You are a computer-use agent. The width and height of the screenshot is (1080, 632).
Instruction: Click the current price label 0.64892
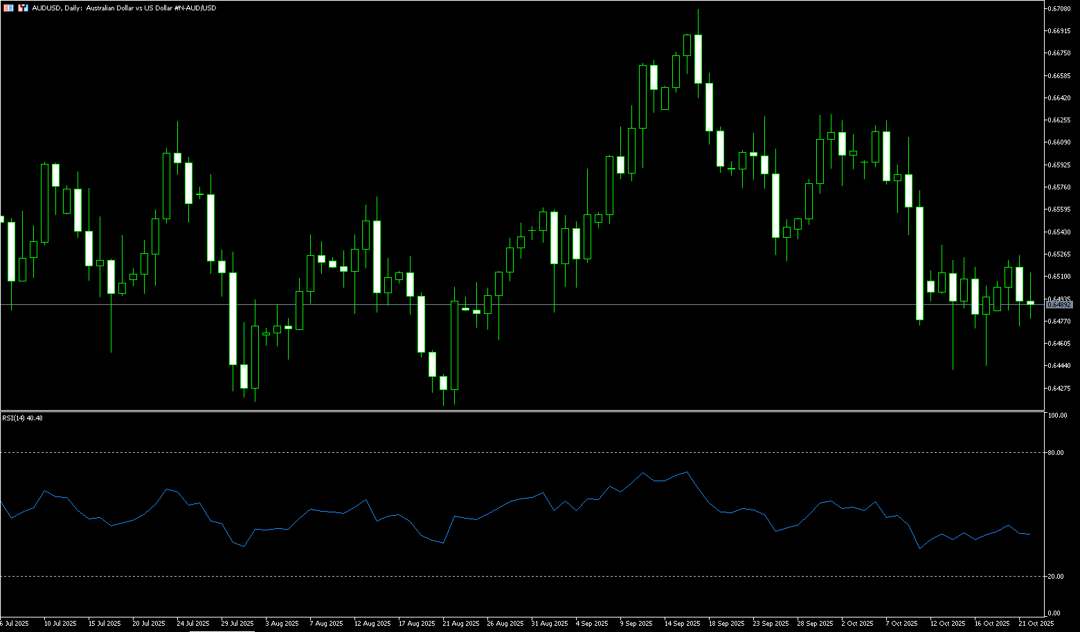coord(1059,305)
